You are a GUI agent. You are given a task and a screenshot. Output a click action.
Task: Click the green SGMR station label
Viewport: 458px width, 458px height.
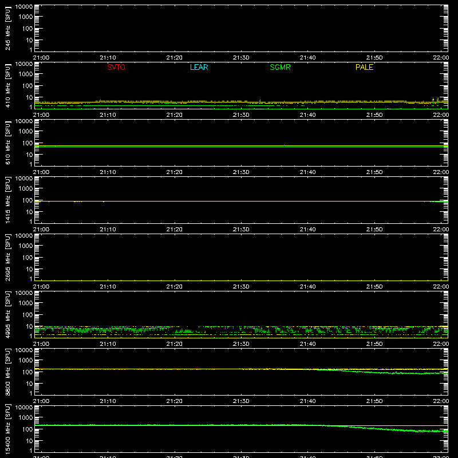coord(280,67)
